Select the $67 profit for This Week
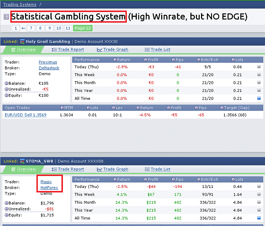 151,195
